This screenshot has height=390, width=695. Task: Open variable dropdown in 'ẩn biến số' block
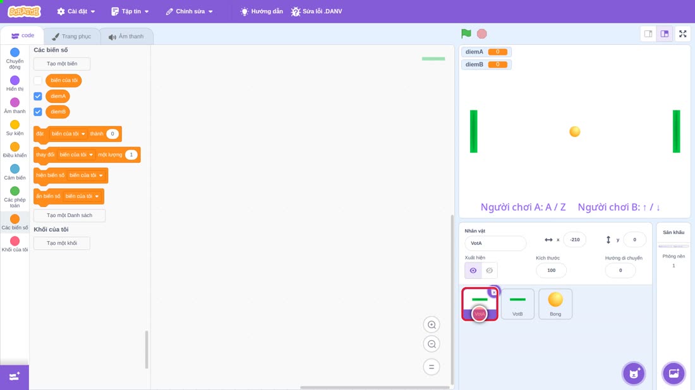click(82, 196)
